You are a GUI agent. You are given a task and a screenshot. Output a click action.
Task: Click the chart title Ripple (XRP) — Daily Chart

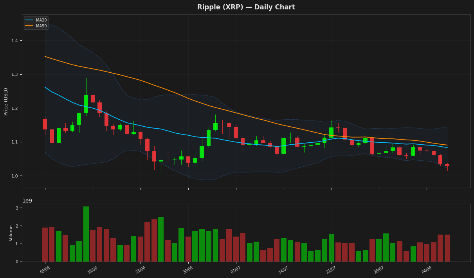[x=246, y=7]
